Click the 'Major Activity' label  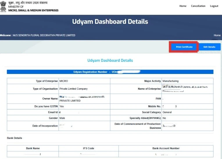coord(153,81)
